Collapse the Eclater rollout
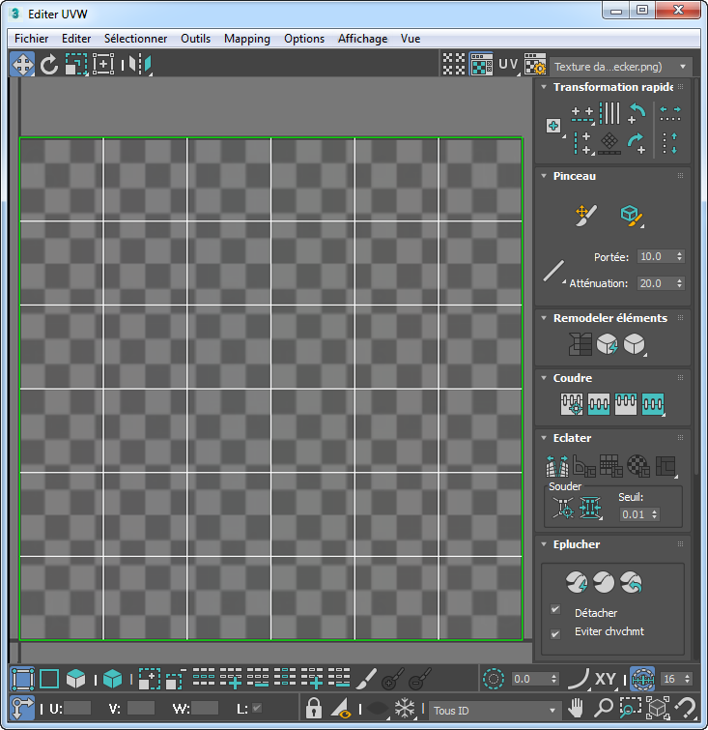The height and width of the screenshot is (730, 708). [544, 438]
